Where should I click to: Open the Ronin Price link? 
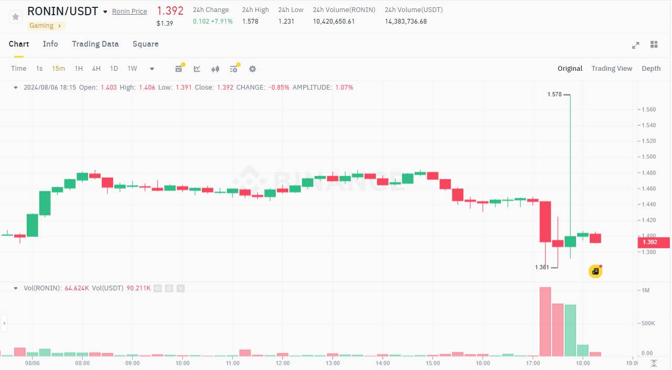point(129,12)
